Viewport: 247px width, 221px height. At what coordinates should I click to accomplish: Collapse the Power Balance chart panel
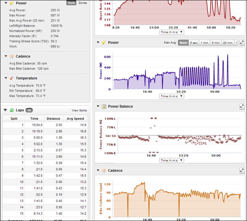pyautogui.click(x=98, y=106)
